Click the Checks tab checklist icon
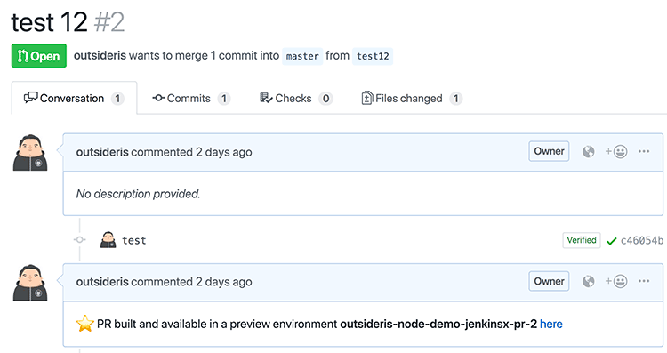 [266, 98]
